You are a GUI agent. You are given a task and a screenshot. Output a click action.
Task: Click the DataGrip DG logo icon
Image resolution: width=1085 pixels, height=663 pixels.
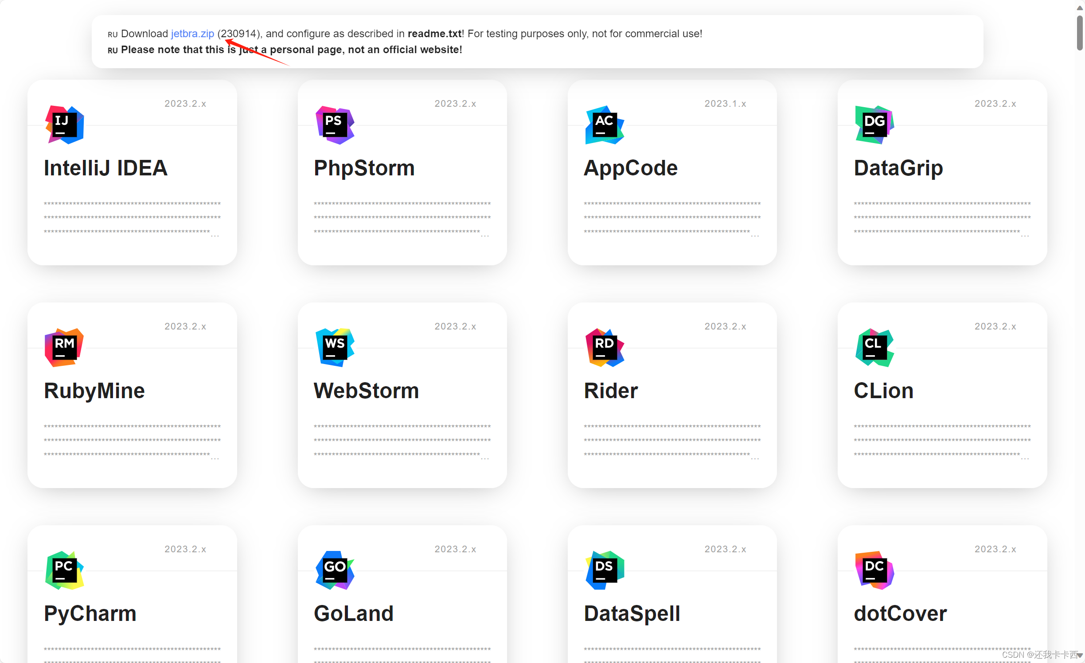point(874,125)
